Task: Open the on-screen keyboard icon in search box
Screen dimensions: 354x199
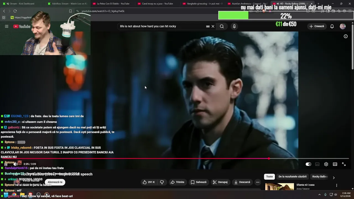Action: click(208, 27)
